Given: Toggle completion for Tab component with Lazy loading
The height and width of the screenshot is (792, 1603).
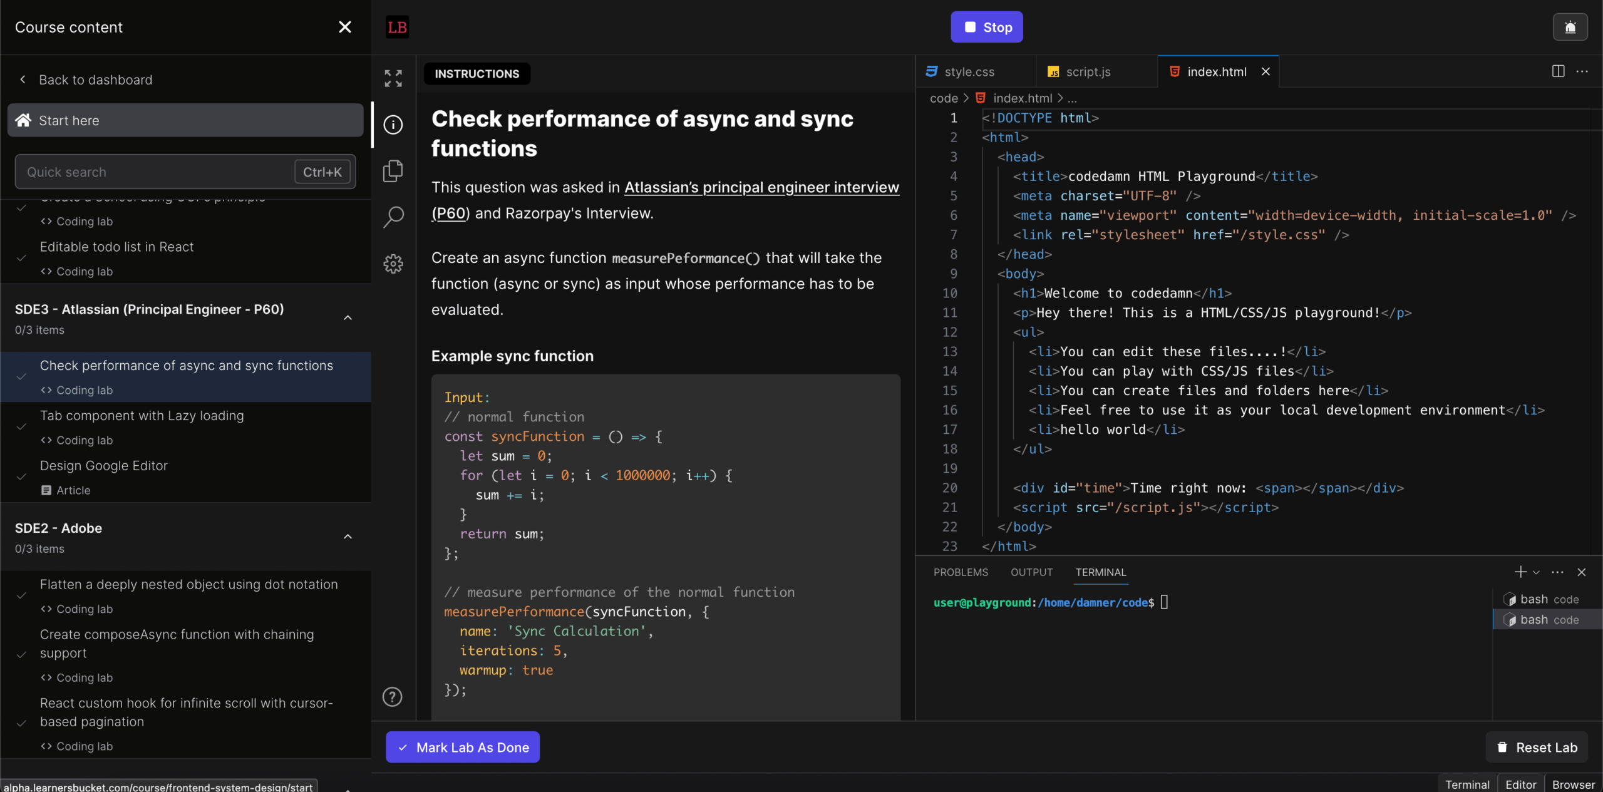Looking at the screenshot, I should 22,427.
